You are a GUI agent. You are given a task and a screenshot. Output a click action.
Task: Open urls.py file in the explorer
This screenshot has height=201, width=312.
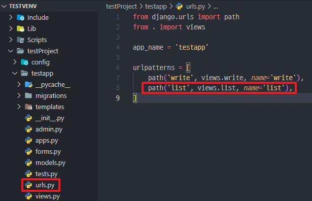click(45, 185)
